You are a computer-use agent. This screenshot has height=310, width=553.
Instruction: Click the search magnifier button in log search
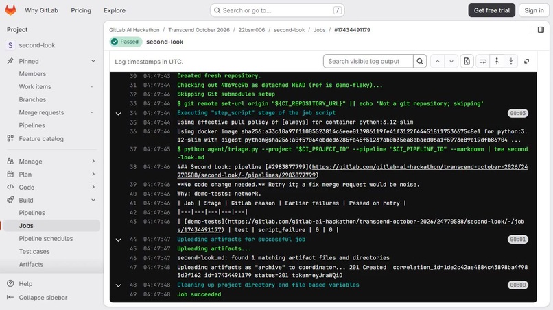420,61
